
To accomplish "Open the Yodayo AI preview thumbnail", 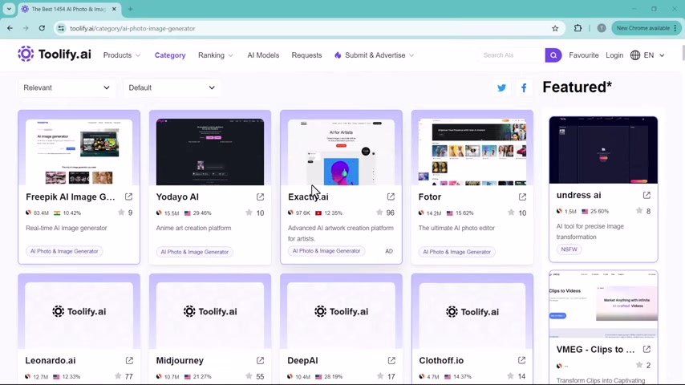I will pos(210,152).
